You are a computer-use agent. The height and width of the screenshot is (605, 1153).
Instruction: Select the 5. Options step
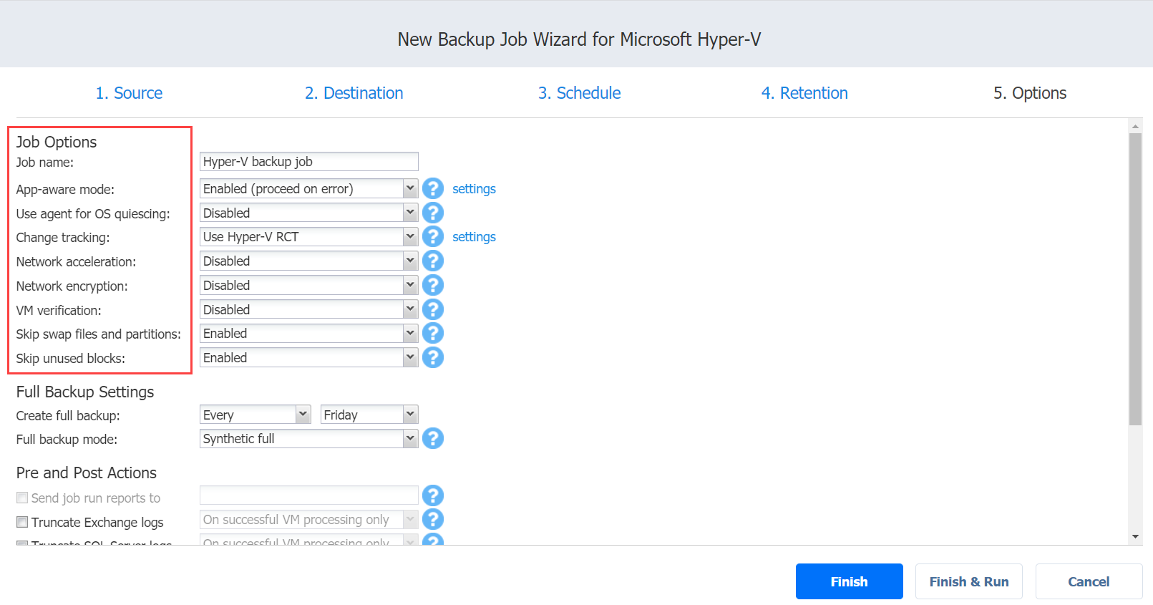1030,93
